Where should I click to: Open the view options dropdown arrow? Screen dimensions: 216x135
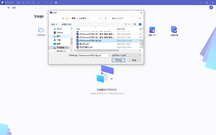pyautogui.click(x=129, y=24)
